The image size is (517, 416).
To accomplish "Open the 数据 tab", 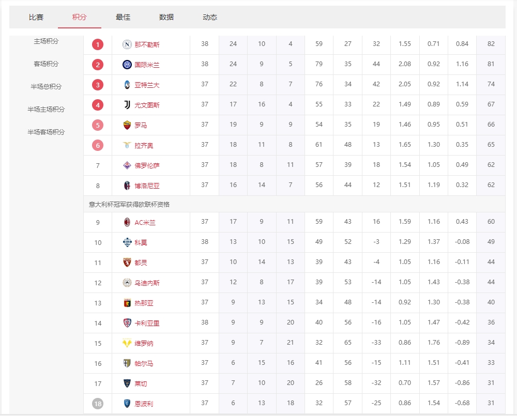I will (x=166, y=17).
